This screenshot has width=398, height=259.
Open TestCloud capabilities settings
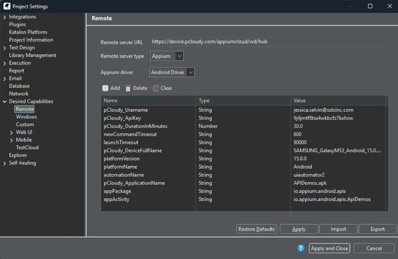point(27,147)
